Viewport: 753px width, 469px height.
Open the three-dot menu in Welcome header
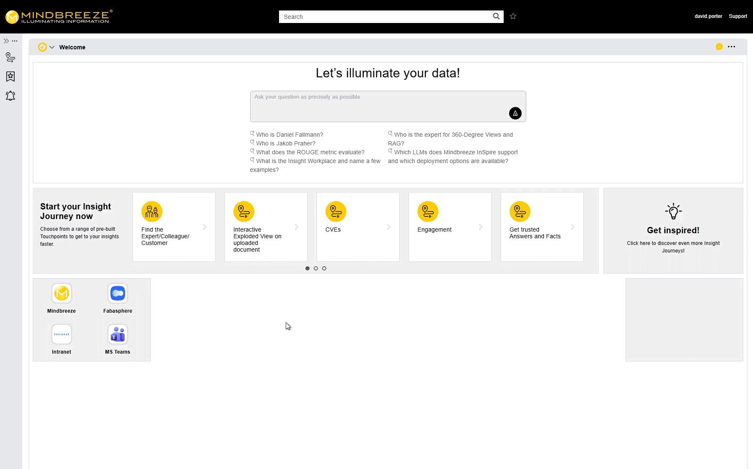coord(731,47)
